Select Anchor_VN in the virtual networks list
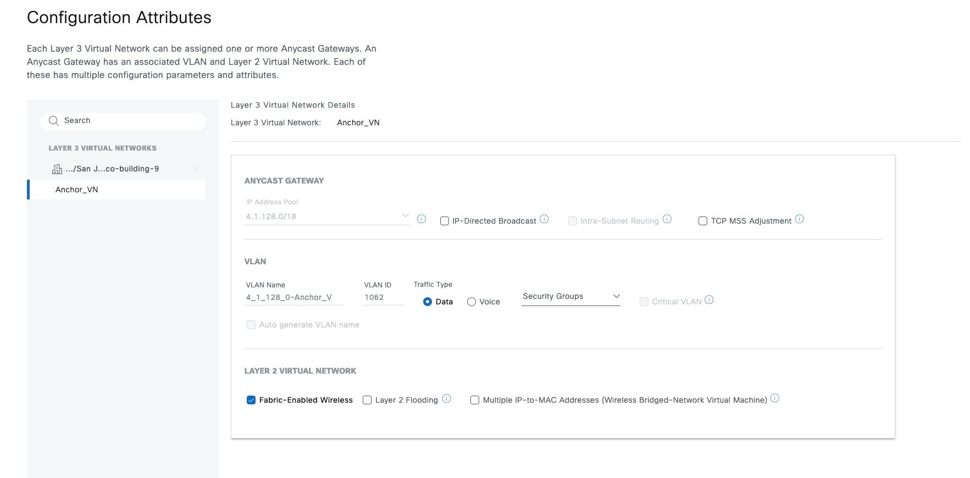Viewport: 970px width, 478px height. coord(77,190)
